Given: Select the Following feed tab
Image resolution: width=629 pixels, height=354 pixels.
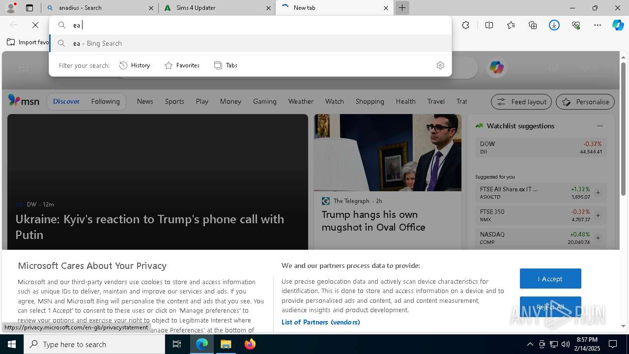Looking at the screenshot, I should pos(105,101).
